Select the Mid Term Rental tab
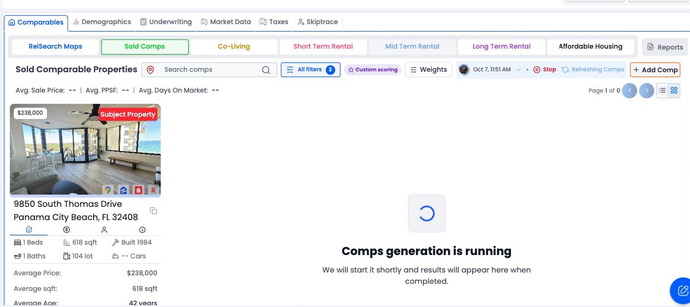Image resolution: width=690 pixels, height=307 pixels. tap(413, 47)
